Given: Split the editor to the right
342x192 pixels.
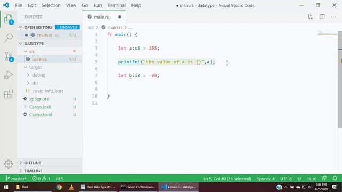Looking at the screenshot, I should 322,17.
